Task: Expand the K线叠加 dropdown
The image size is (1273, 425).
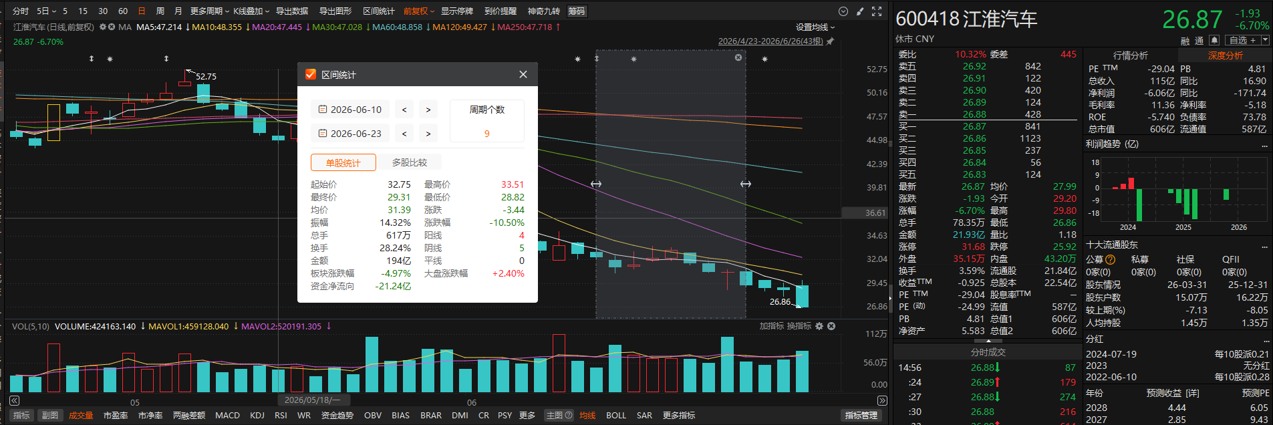Action: 251,11
